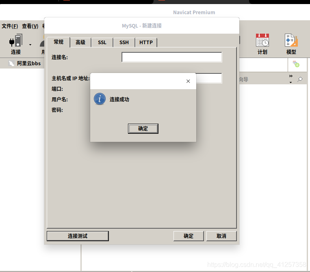The width and height of the screenshot is (310, 272).
Task: Click the 取消 button
Action: (221, 236)
